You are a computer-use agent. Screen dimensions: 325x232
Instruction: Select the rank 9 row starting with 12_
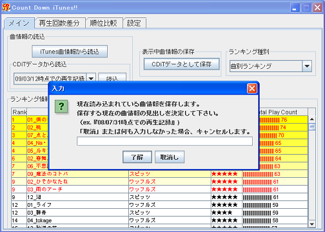pyautogui.click(x=160, y=197)
